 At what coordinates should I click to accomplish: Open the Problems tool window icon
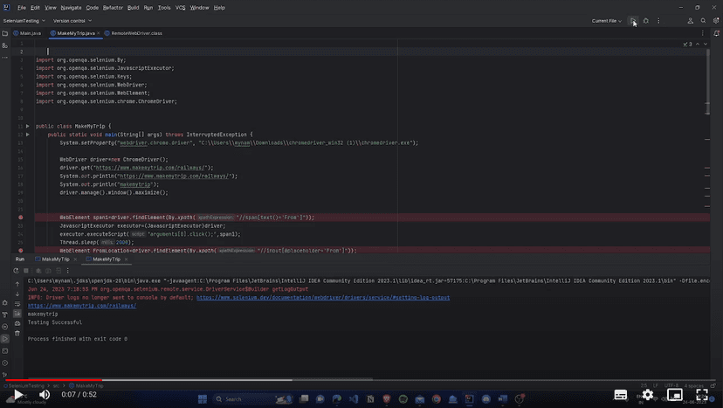5,363
